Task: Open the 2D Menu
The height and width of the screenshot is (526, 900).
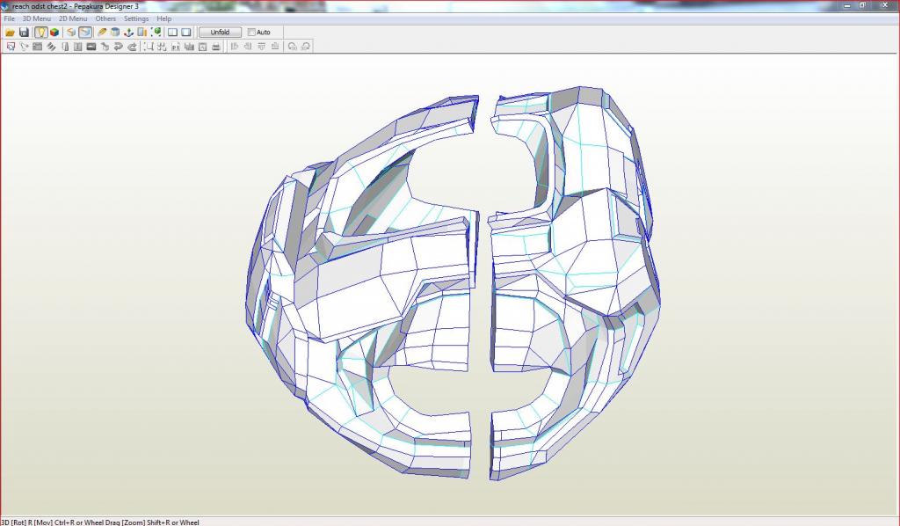Action: point(73,18)
